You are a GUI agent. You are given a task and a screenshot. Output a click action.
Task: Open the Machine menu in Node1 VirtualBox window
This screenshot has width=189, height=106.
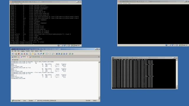pos(12,4)
